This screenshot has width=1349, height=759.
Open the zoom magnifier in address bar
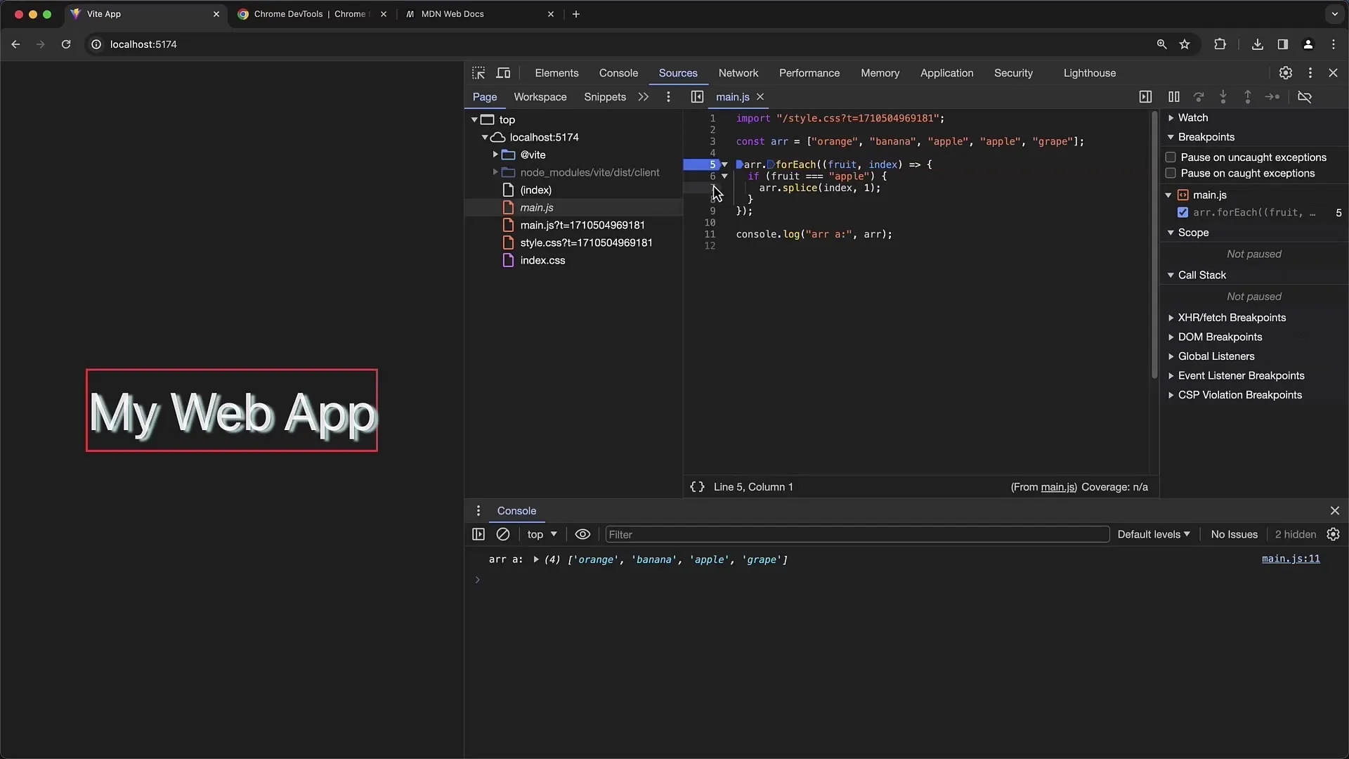[1161, 44]
